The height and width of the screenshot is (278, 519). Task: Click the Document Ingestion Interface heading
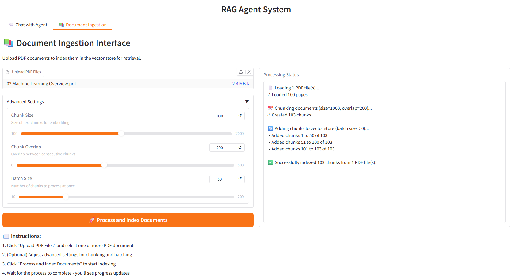67,43
